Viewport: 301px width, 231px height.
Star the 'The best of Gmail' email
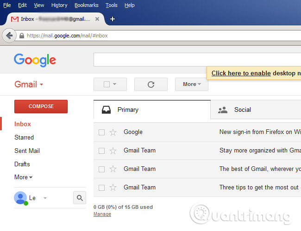(113, 169)
